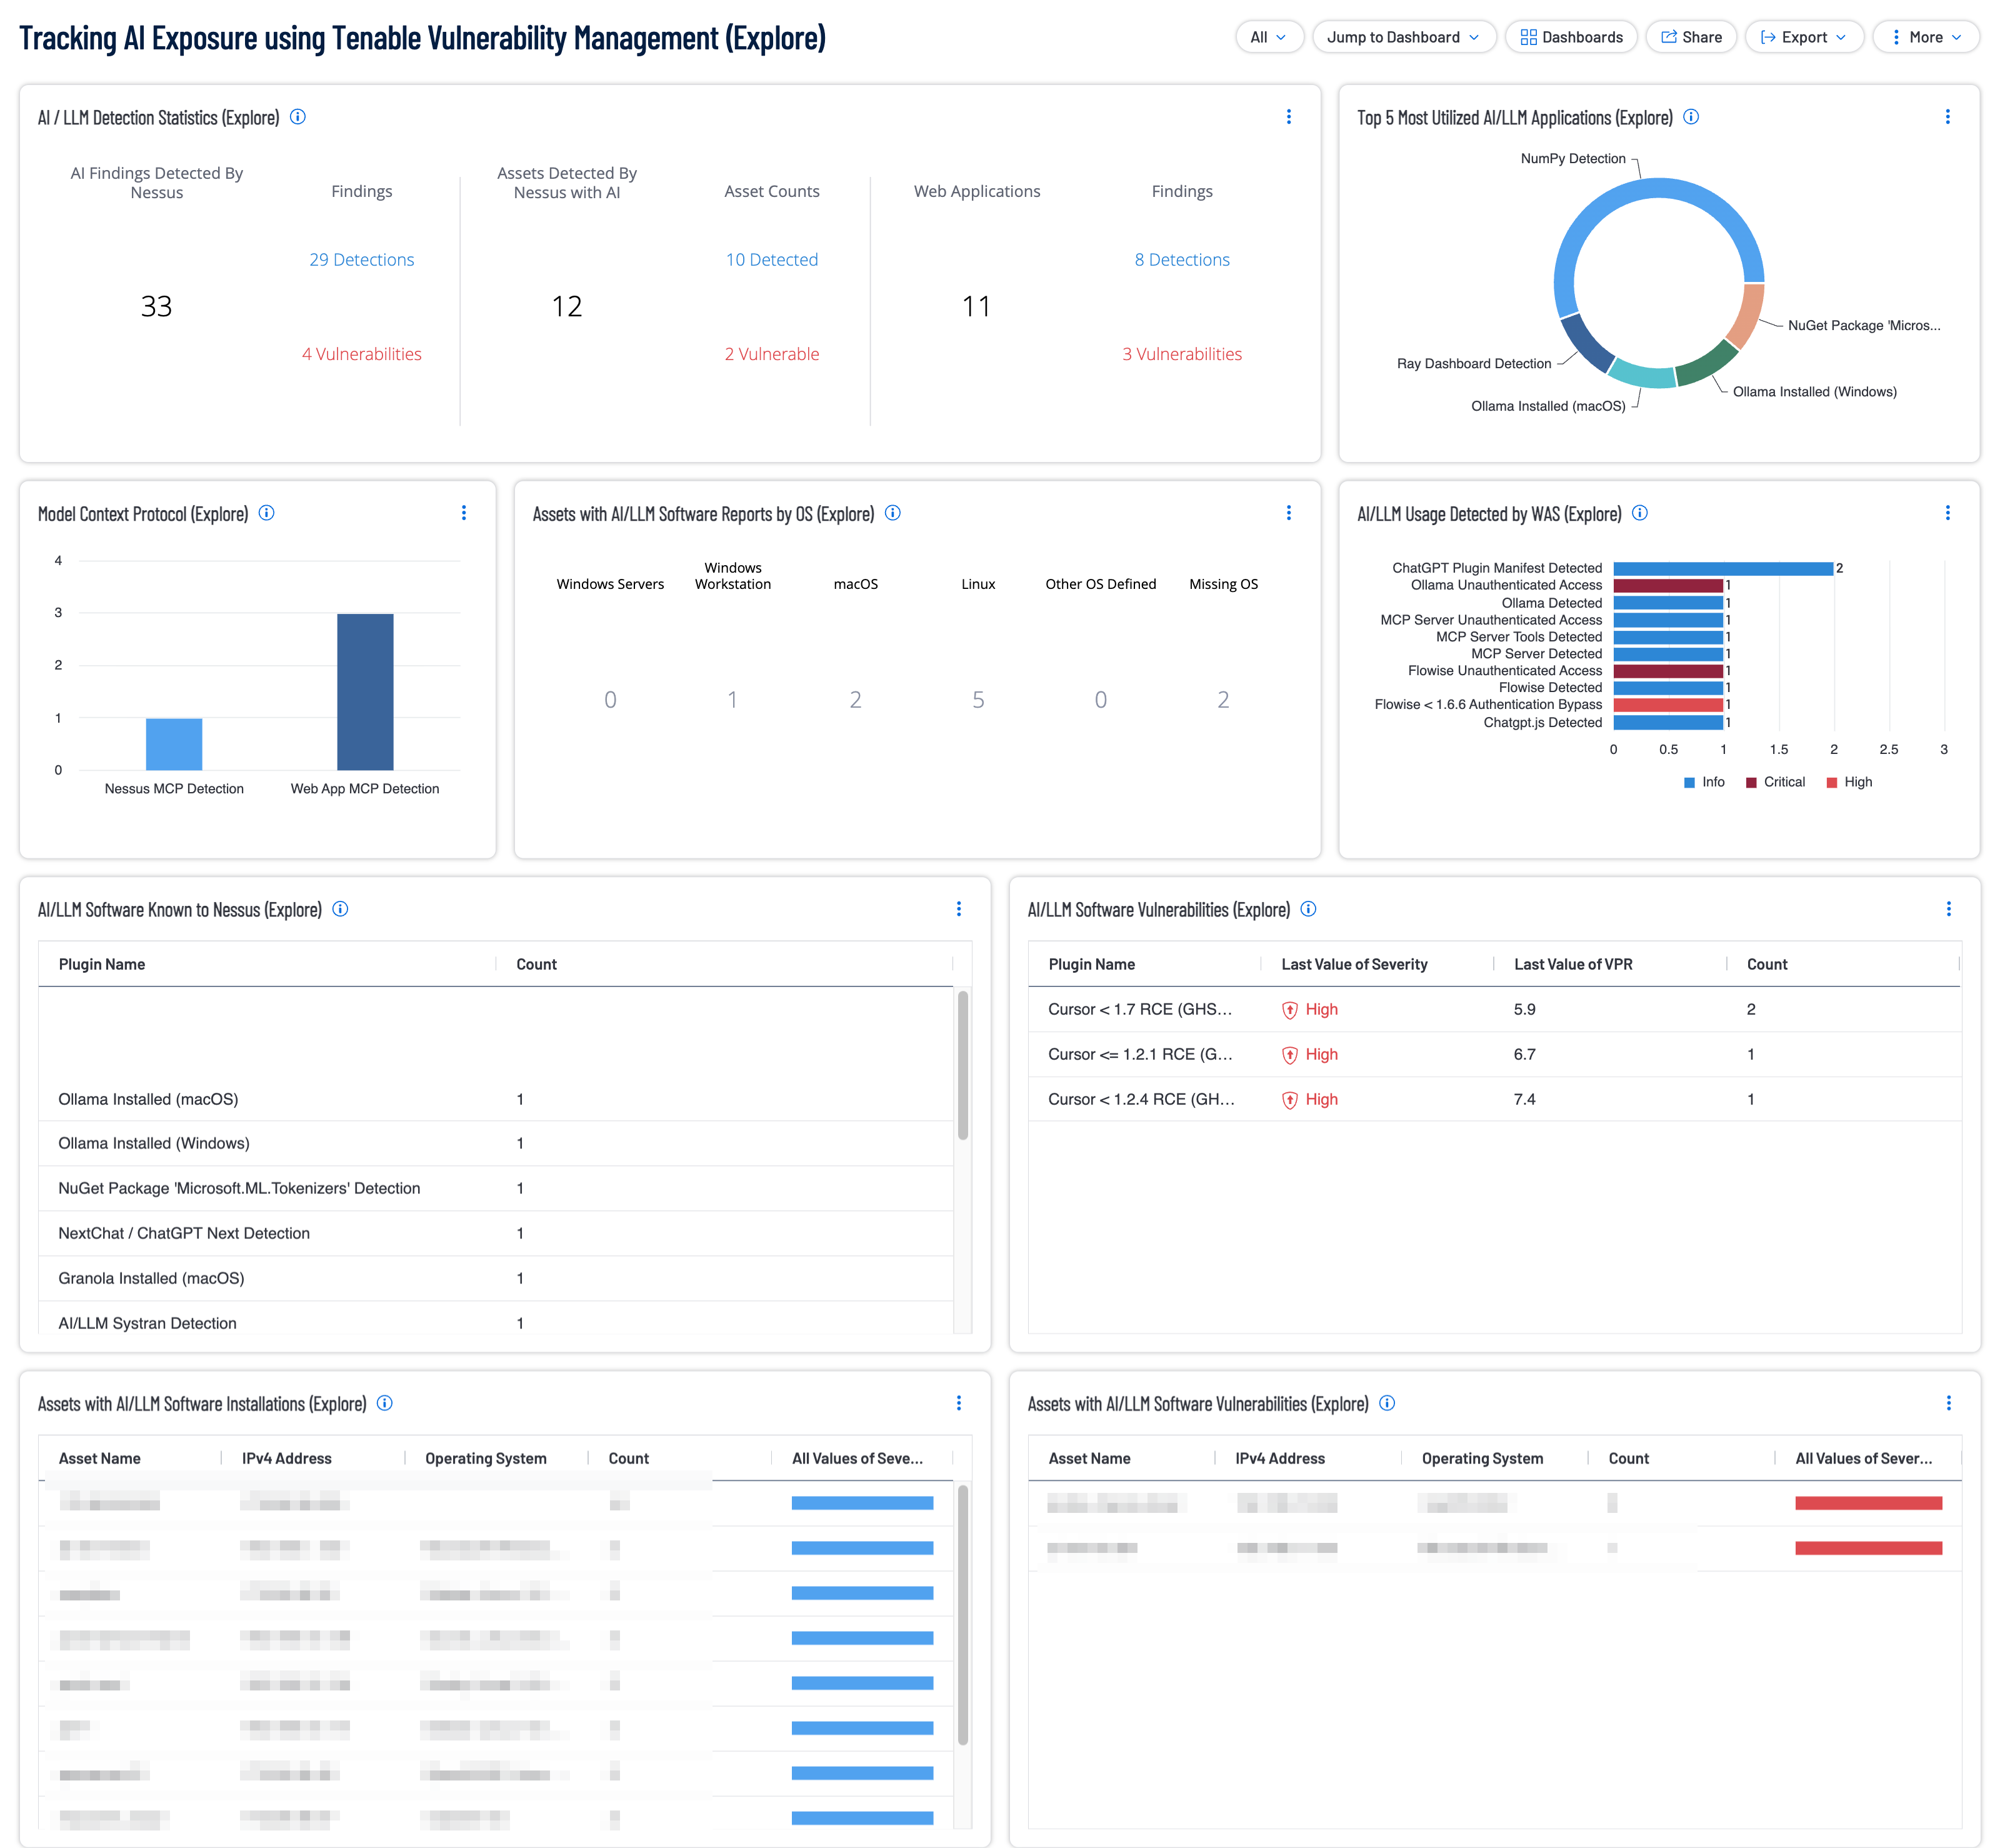The width and height of the screenshot is (1990, 1848).
Task: Open the kebab menu on Top 5 Most Utilized AI/LLM Applications
Action: [1947, 117]
